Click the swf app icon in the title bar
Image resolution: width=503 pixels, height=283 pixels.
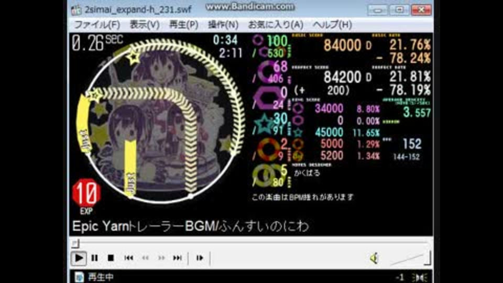(76, 10)
